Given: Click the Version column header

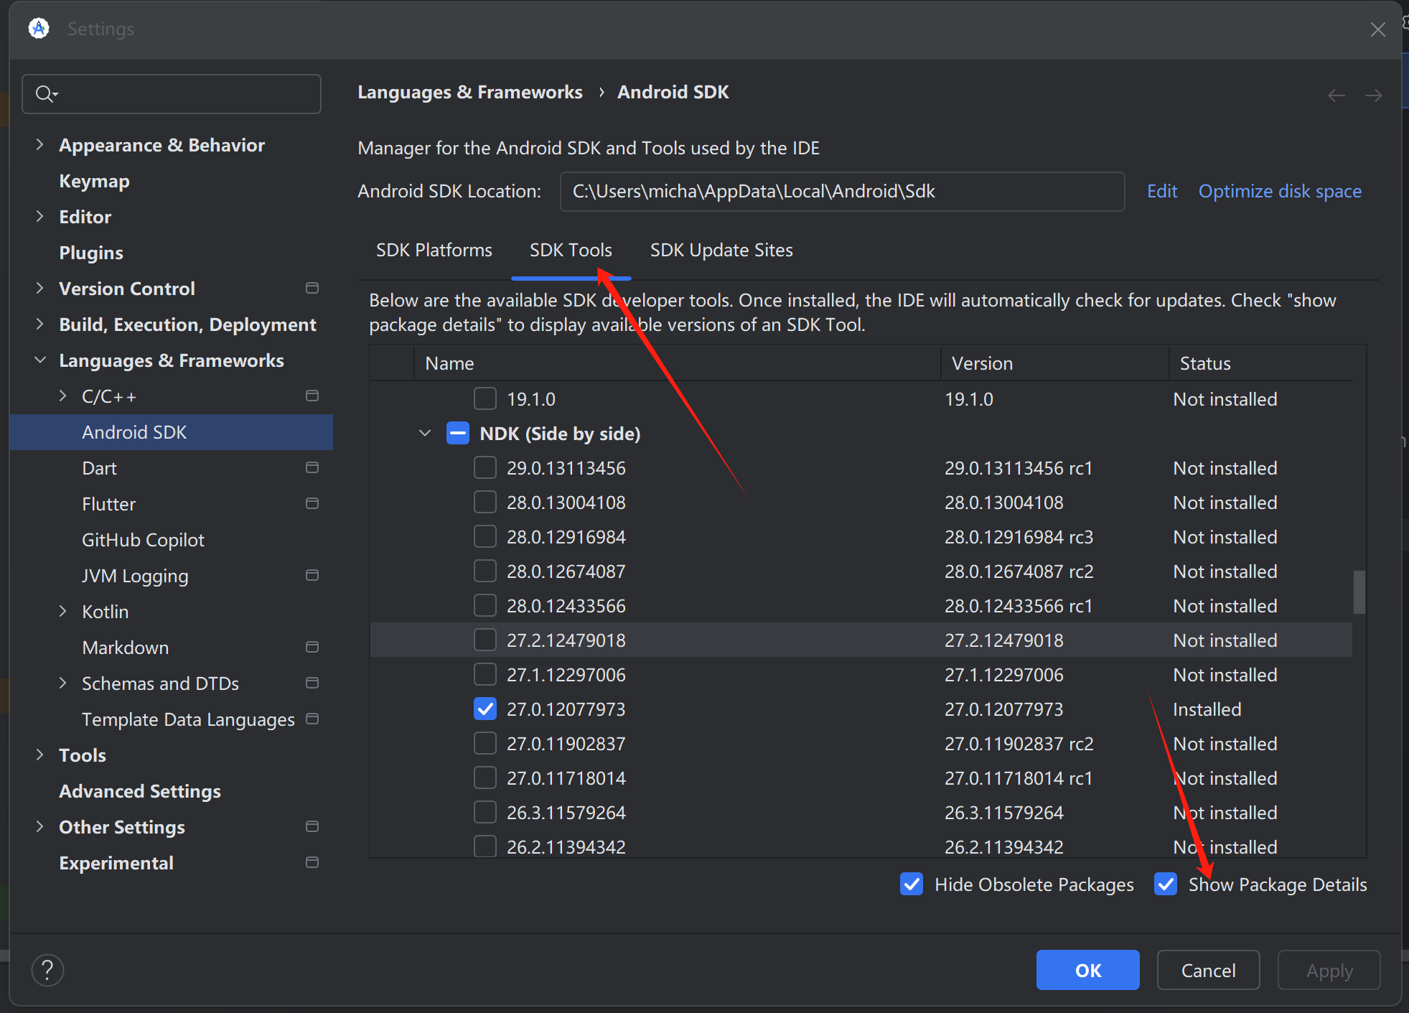Looking at the screenshot, I should pyautogui.click(x=1054, y=363).
